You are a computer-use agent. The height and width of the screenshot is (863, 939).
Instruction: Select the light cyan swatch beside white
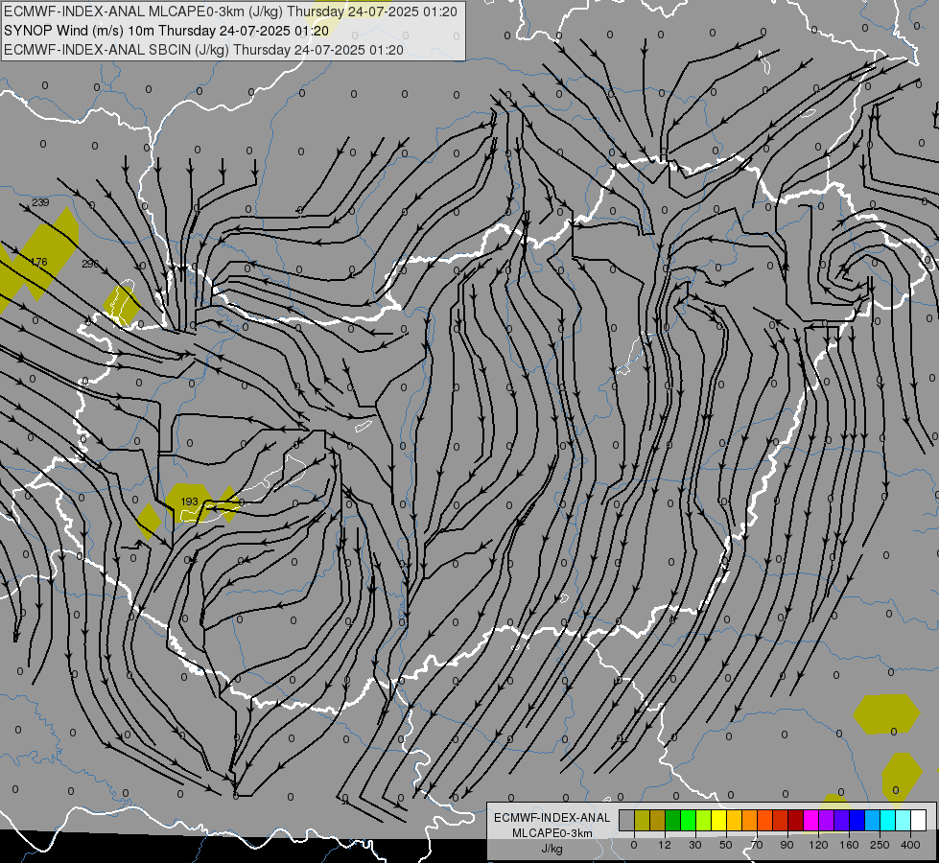(904, 821)
